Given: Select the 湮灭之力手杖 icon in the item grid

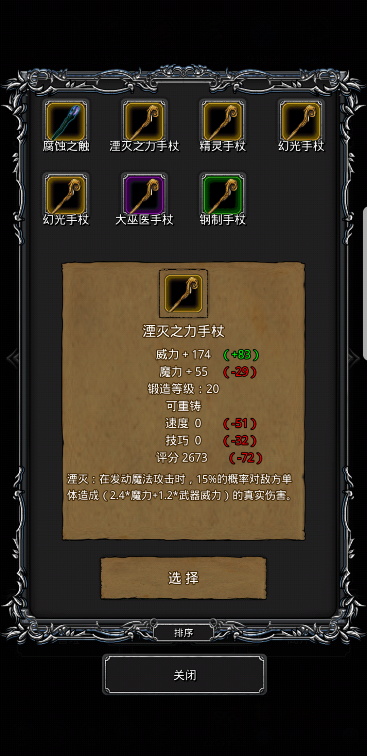Looking at the screenshot, I should point(144,121).
